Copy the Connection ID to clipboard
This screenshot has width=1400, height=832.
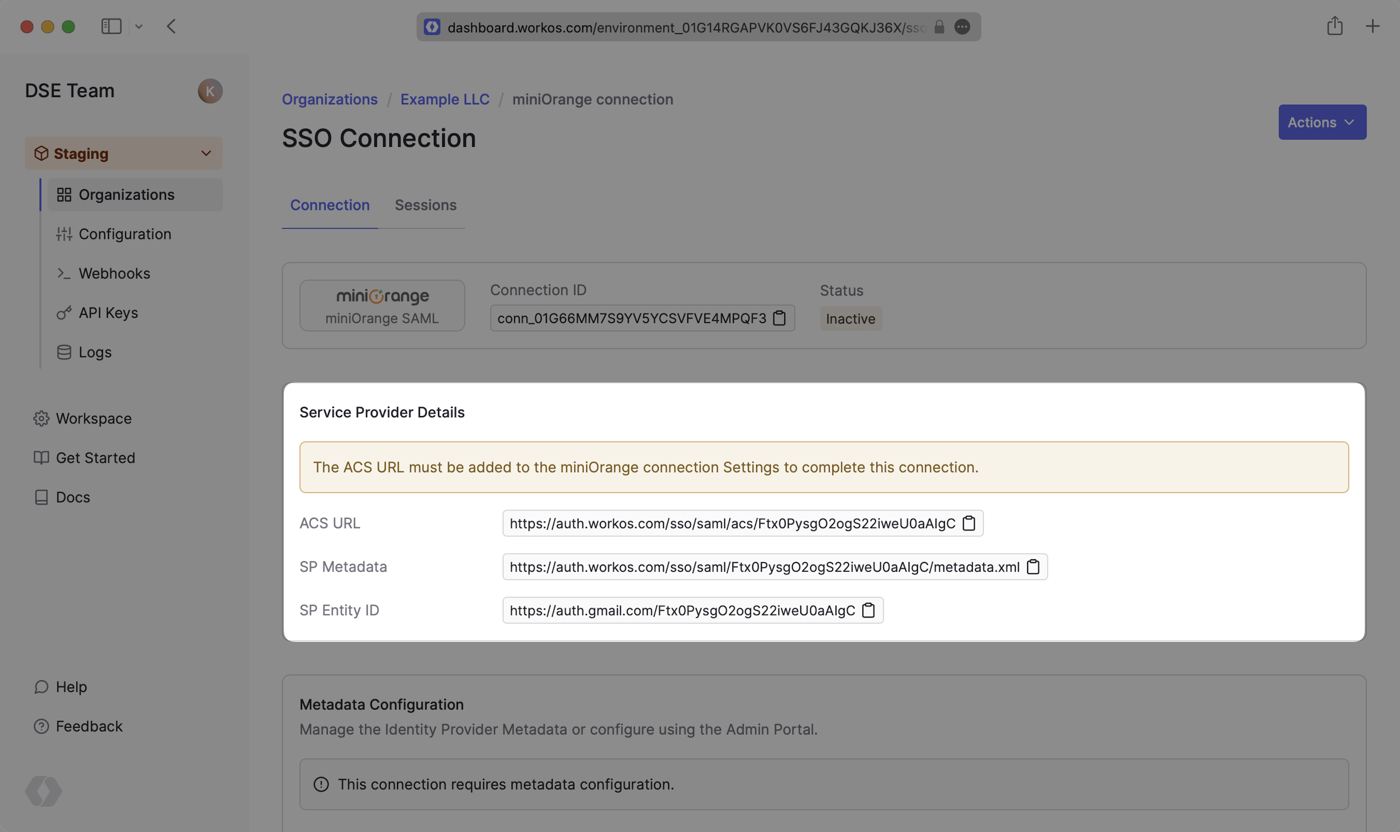(x=779, y=318)
